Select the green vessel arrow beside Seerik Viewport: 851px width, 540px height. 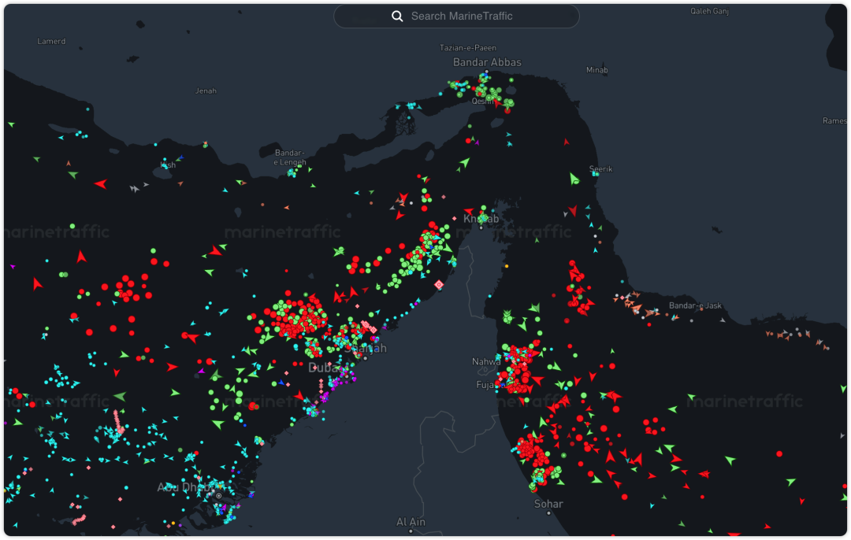pos(574,179)
